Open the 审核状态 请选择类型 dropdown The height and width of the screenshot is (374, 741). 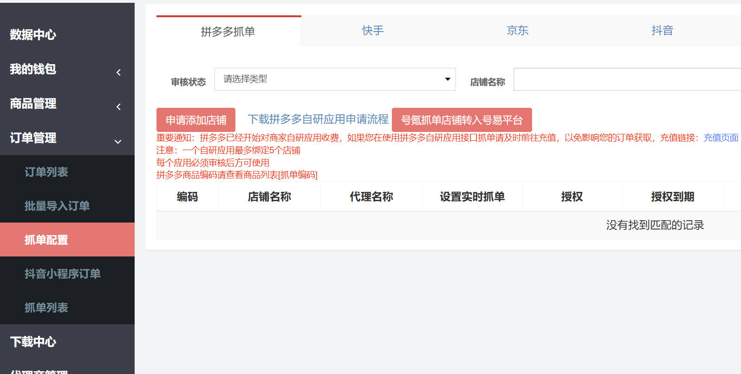335,79
